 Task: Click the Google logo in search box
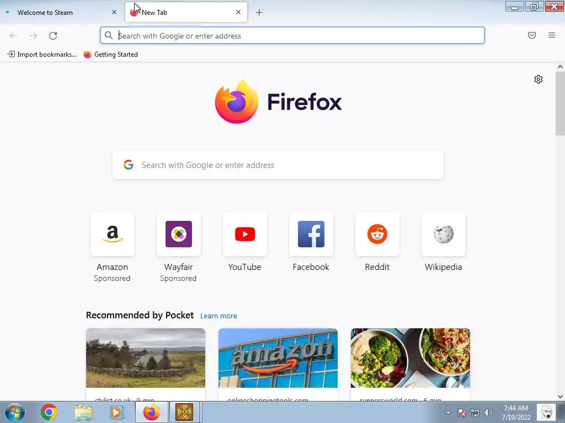tap(129, 165)
